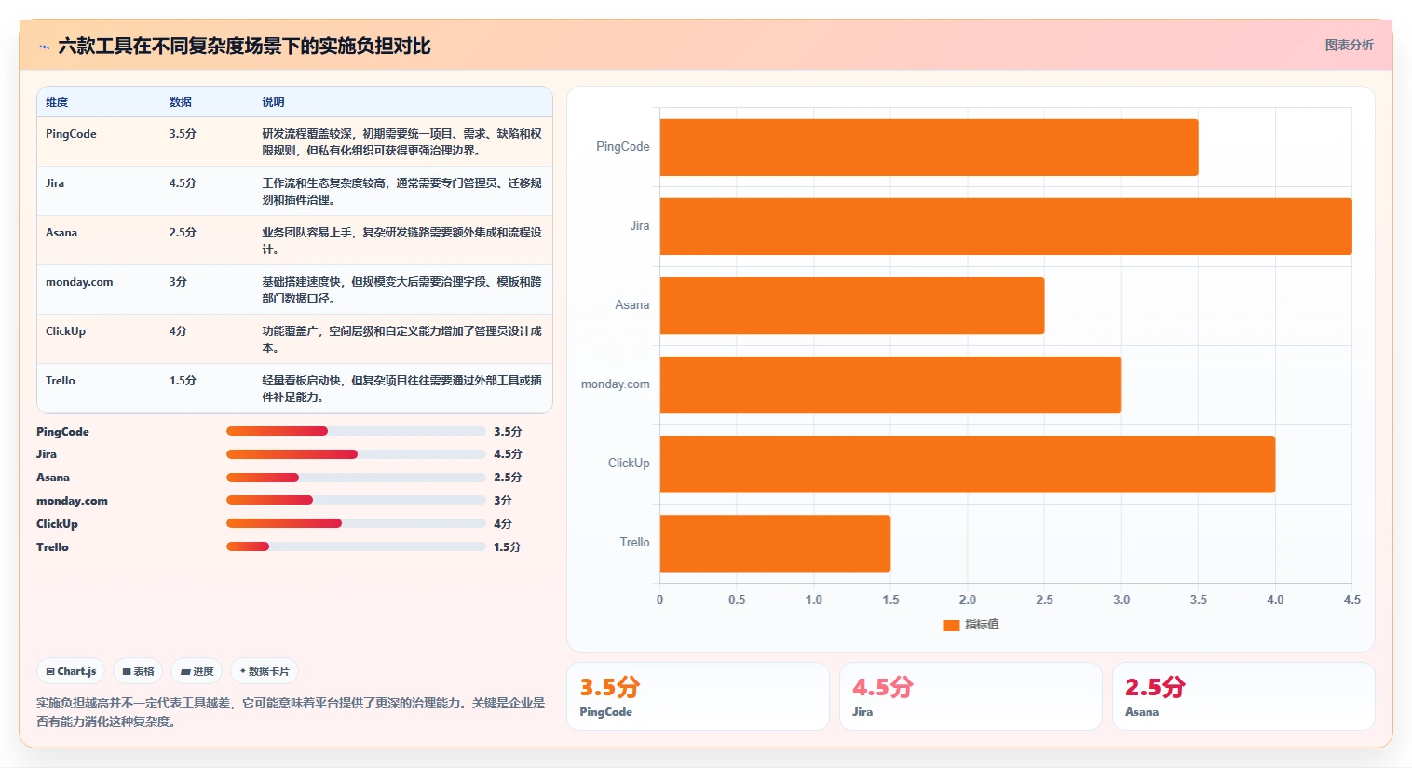Click the ClickUp y-axis label

tap(629, 464)
